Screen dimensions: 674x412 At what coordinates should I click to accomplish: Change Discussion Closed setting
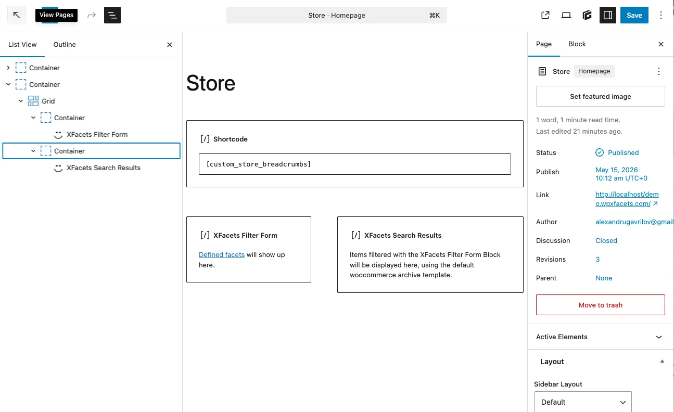(606, 240)
